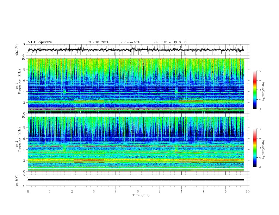The height and width of the screenshot is (215, 279).
Task: Click the ch.2 spectrogram color bar
Action: [x=255, y=148]
